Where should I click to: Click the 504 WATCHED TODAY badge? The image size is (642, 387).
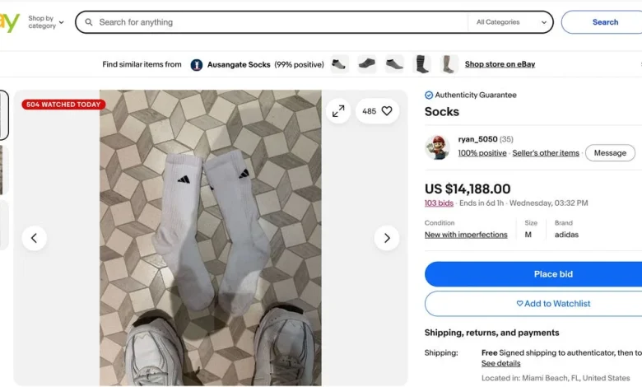[x=63, y=105]
